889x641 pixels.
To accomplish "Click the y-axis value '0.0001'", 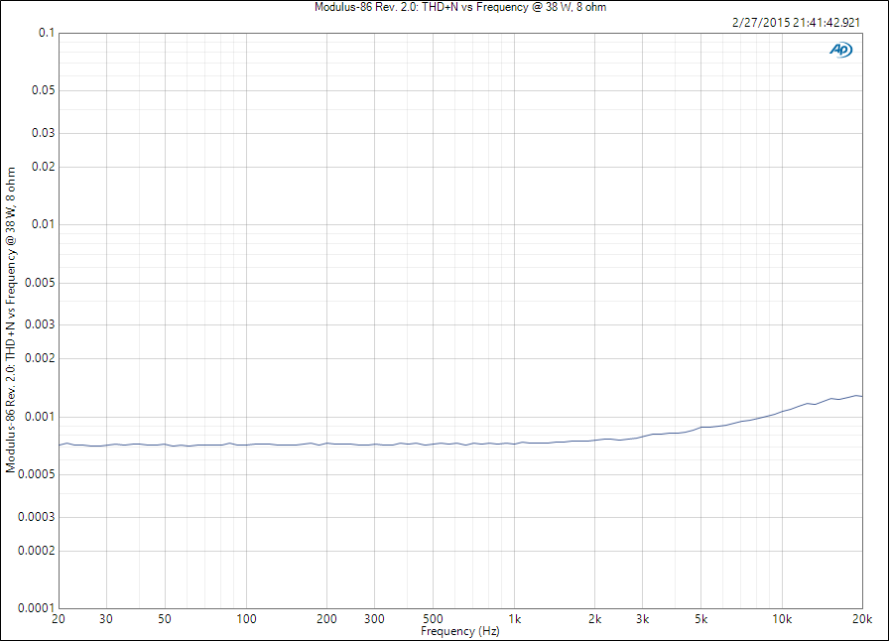I will tap(37, 608).
